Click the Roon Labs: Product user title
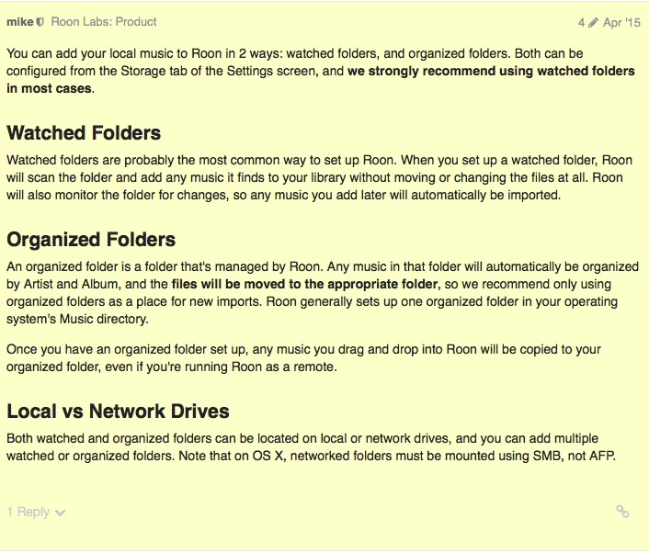Screen dimensions: 649x553 click(x=104, y=22)
